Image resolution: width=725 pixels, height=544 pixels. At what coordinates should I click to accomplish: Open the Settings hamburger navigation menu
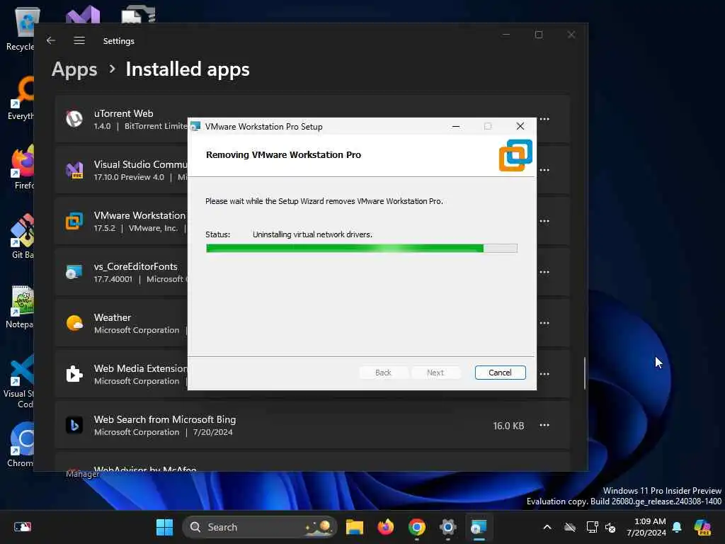pos(79,40)
